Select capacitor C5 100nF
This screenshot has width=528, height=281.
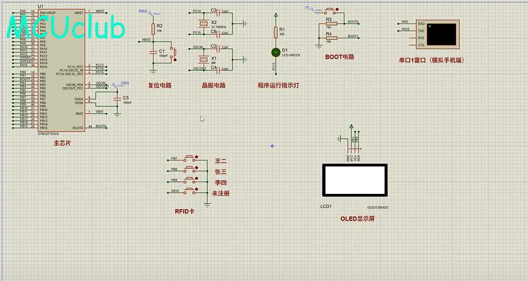click(x=117, y=99)
